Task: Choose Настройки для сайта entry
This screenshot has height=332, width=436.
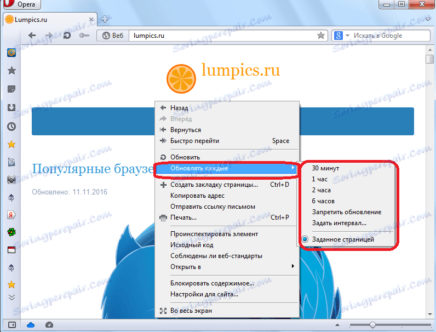Action: click(227, 294)
